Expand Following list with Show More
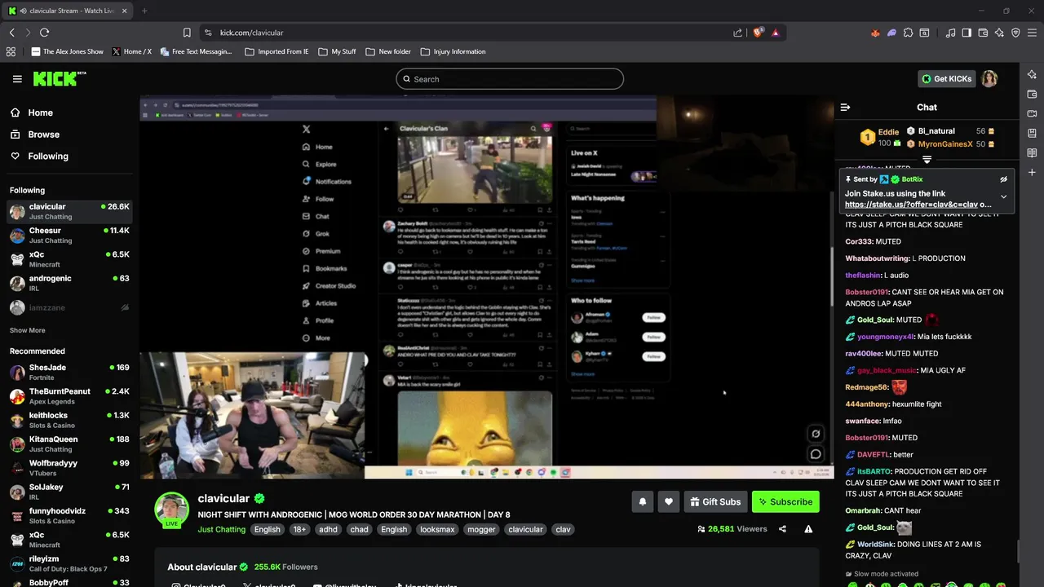 tap(28, 330)
